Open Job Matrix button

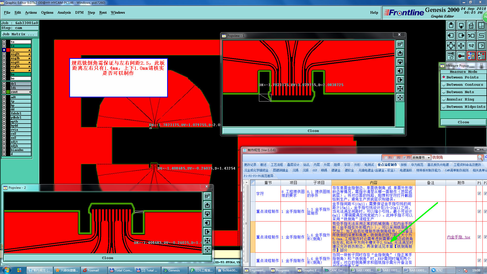pos(20,34)
